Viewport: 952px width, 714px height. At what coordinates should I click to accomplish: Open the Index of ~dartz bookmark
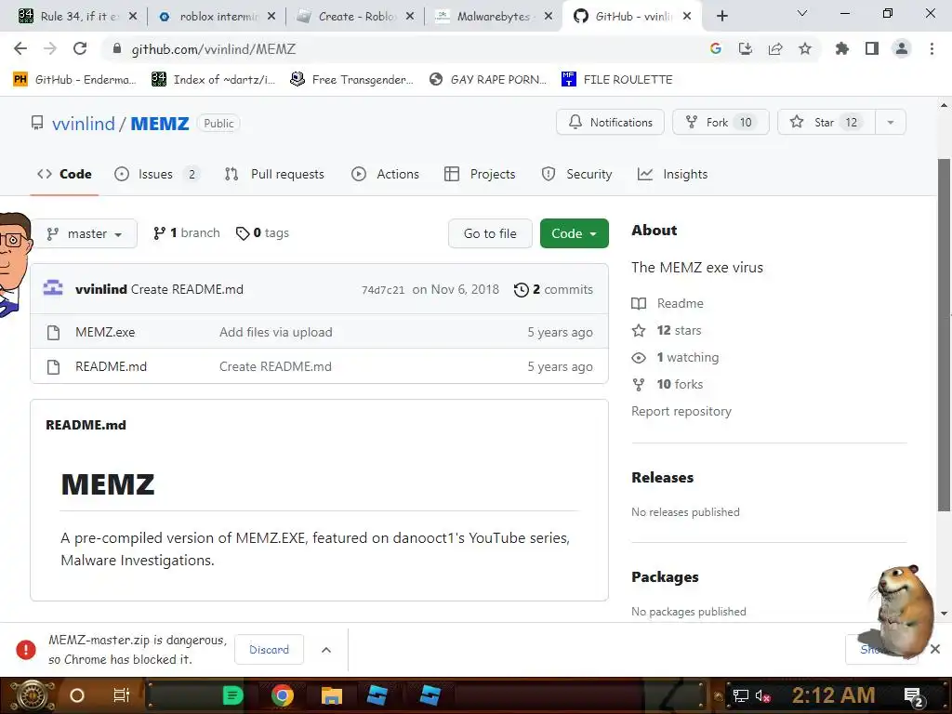[214, 80]
